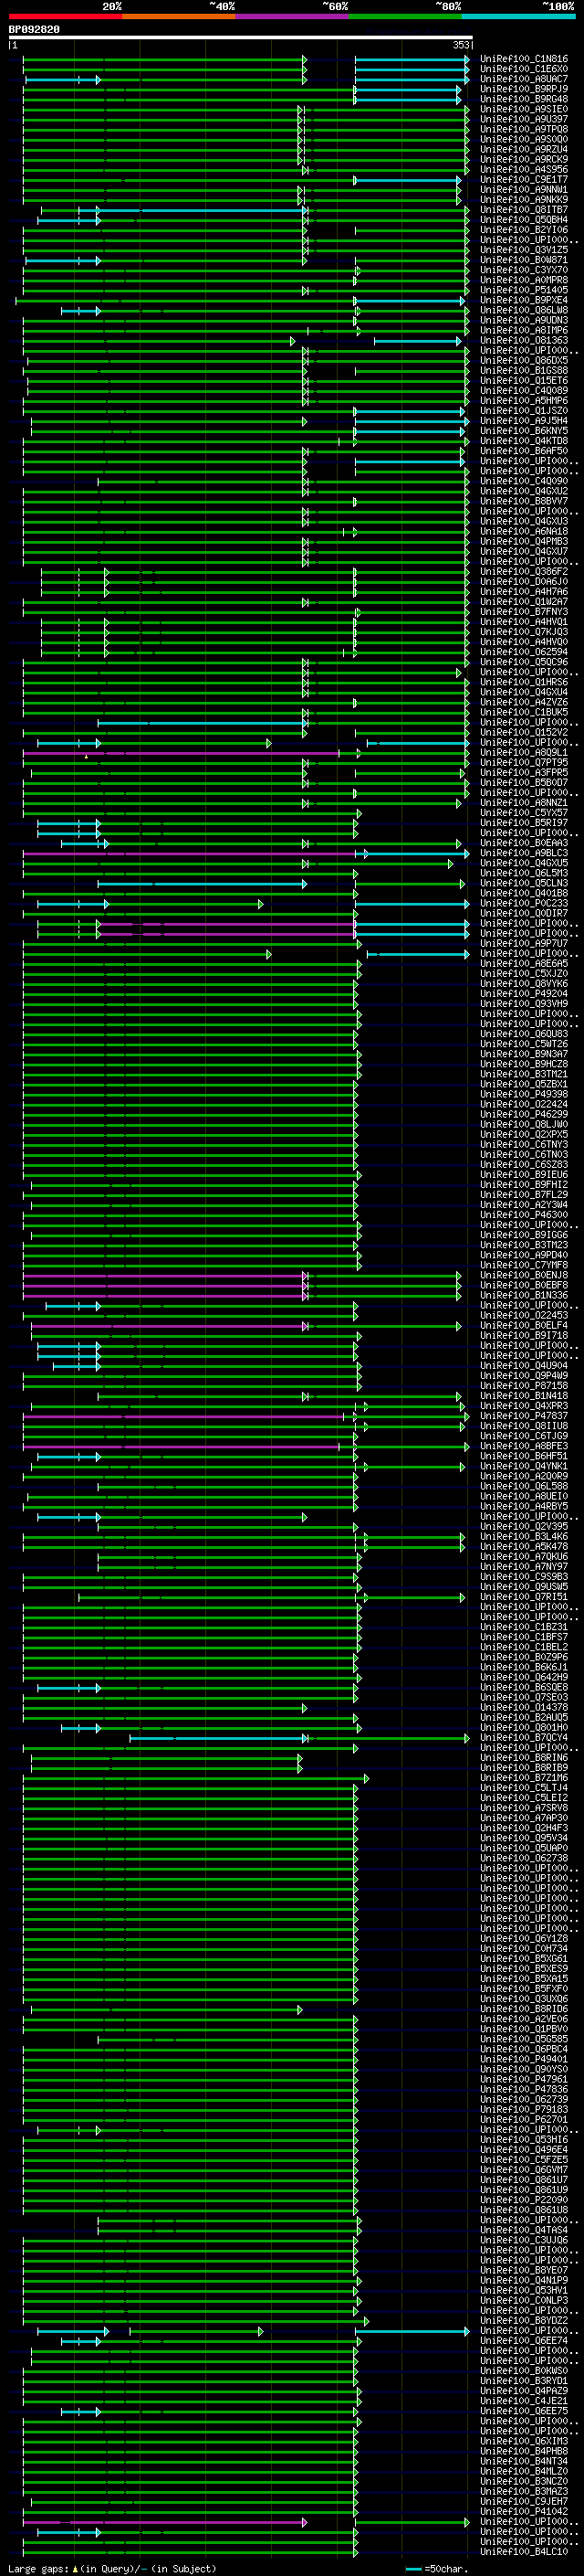Select the UniRef100_B8BVV7 entry
584x2576 pixels.
[x=524, y=501]
